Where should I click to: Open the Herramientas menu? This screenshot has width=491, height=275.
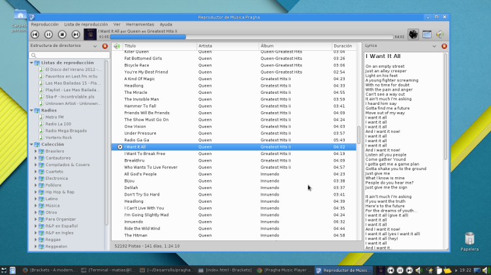click(140, 24)
